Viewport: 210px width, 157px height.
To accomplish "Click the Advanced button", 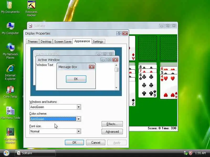I will click(x=112, y=132).
